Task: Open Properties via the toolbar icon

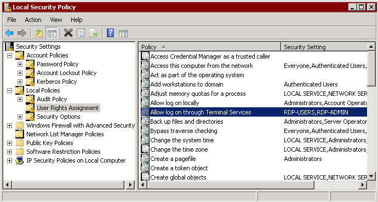Action: (81, 33)
